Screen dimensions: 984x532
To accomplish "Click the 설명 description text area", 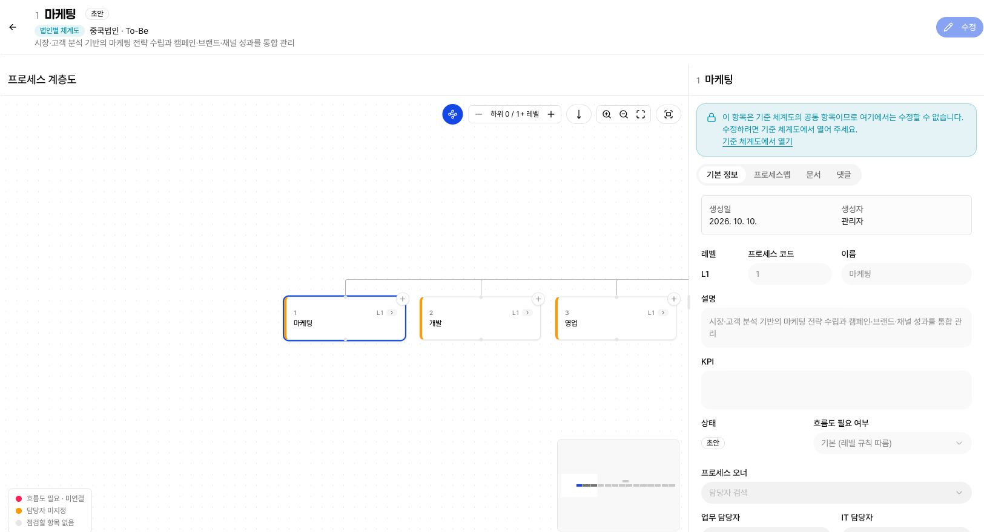I will 836,328.
